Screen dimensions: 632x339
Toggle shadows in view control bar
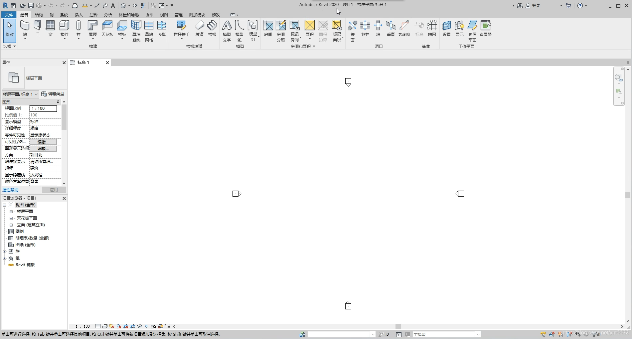pyautogui.click(x=119, y=326)
